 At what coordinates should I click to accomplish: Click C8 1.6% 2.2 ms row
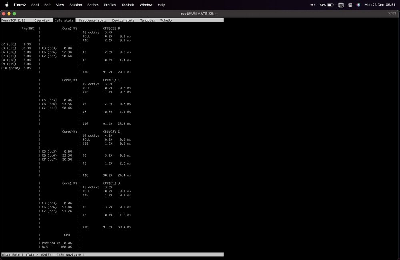point(107,163)
